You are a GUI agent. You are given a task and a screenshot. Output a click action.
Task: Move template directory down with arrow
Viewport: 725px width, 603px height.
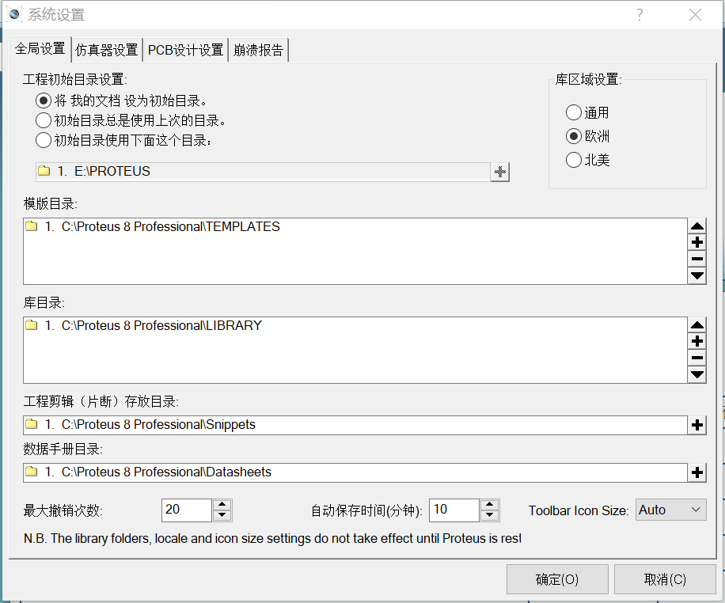coord(697,275)
